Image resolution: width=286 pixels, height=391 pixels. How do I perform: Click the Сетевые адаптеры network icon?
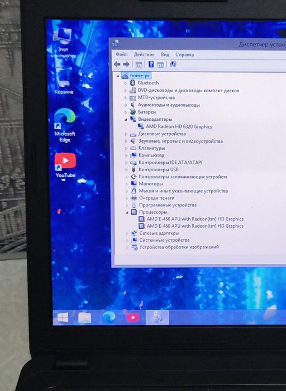point(134,233)
